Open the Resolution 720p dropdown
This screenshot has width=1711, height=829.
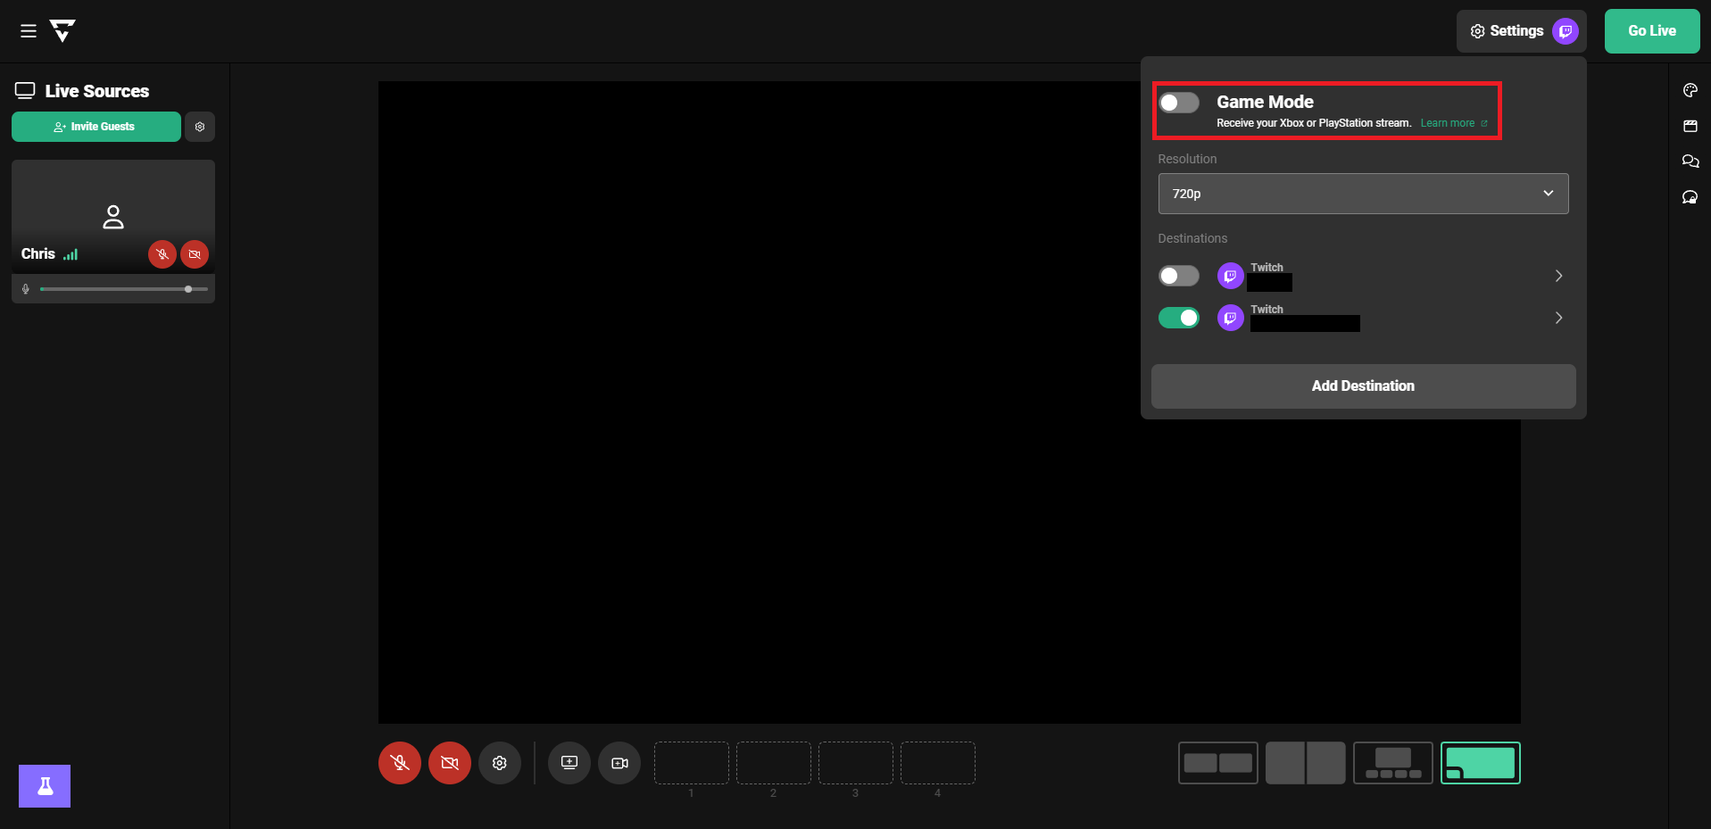[x=1363, y=194]
